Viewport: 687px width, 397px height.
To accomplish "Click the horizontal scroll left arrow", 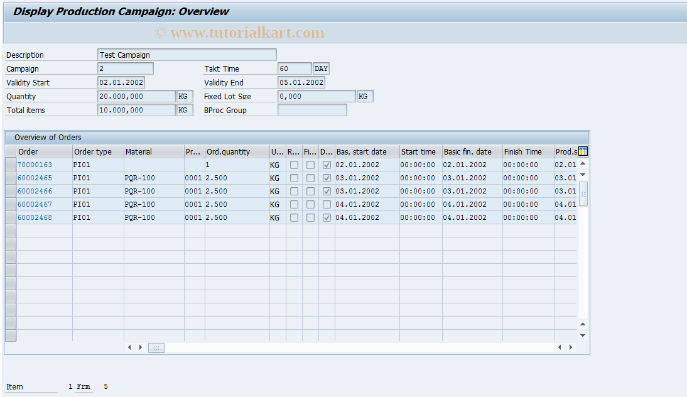I will 130,347.
